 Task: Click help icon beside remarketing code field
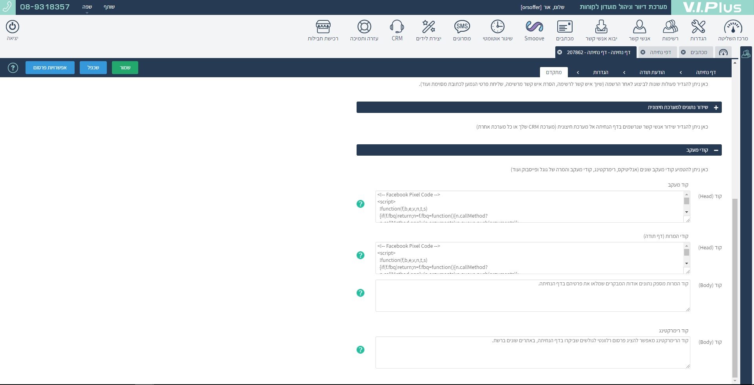[x=361, y=350]
